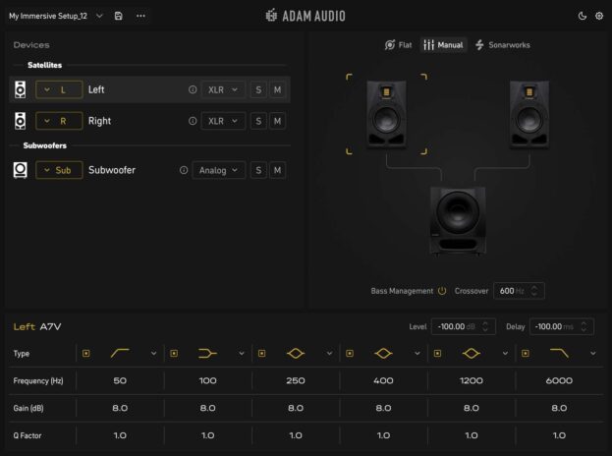The height and width of the screenshot is (456, 612).
Task: Click the Delay -100.00 ms field
Action: coord(562,327)
